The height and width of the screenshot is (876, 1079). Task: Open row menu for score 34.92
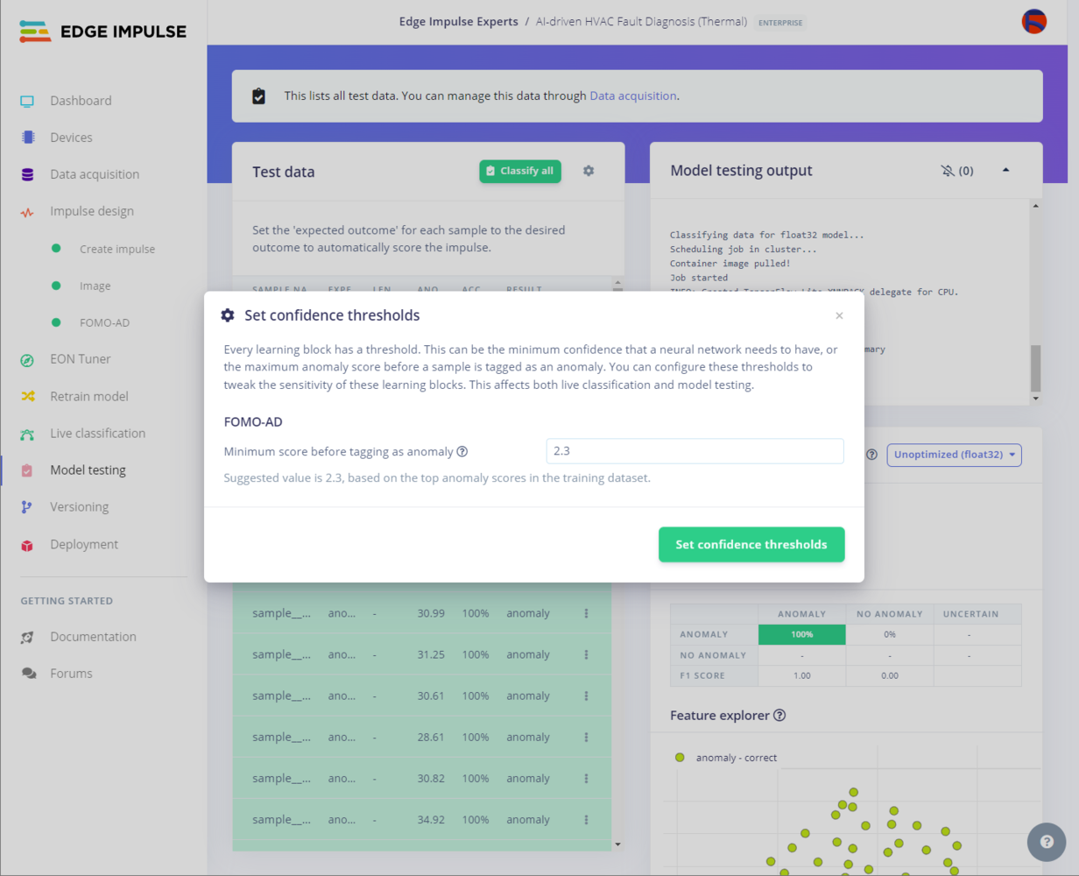click(587, 820)
